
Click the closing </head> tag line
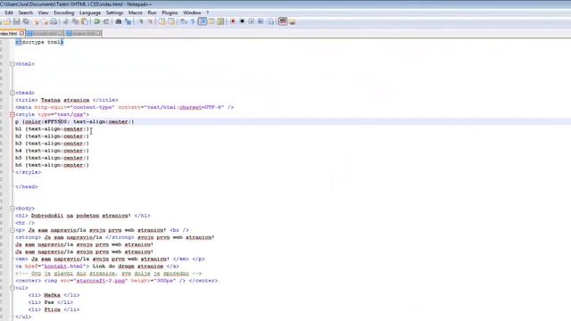[x=27, y=186]
